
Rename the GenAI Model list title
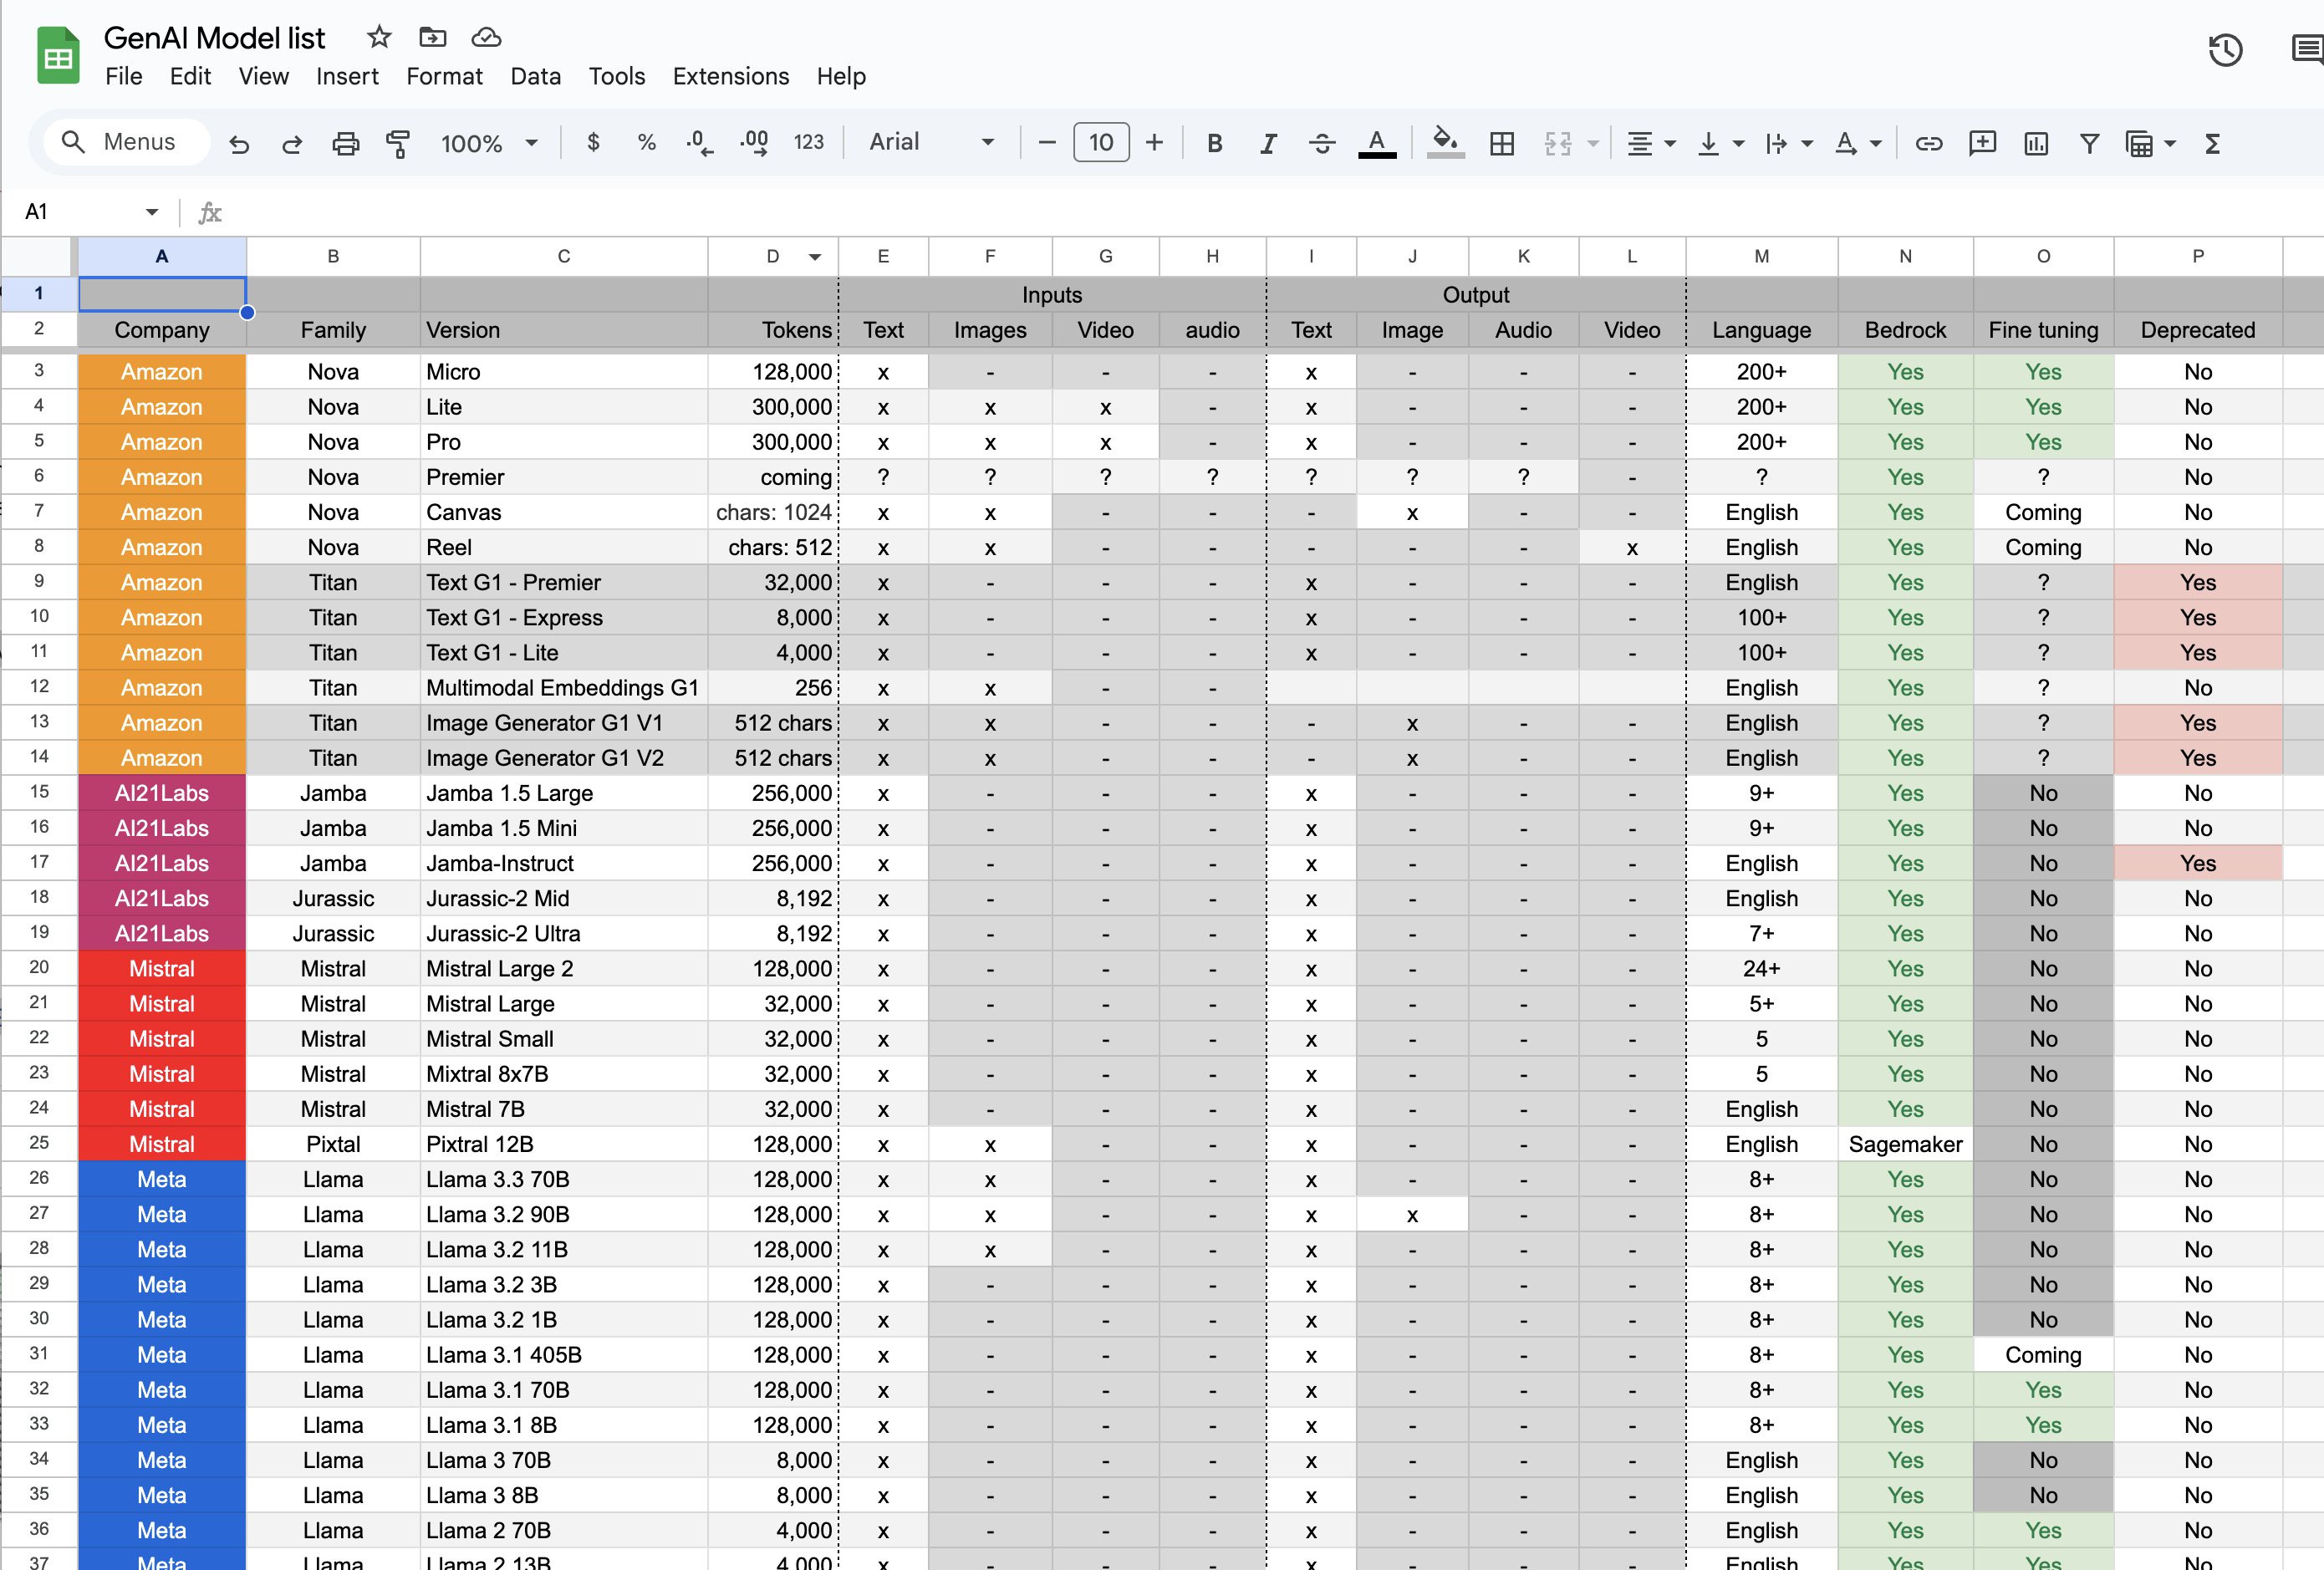[x=214, y=37]
